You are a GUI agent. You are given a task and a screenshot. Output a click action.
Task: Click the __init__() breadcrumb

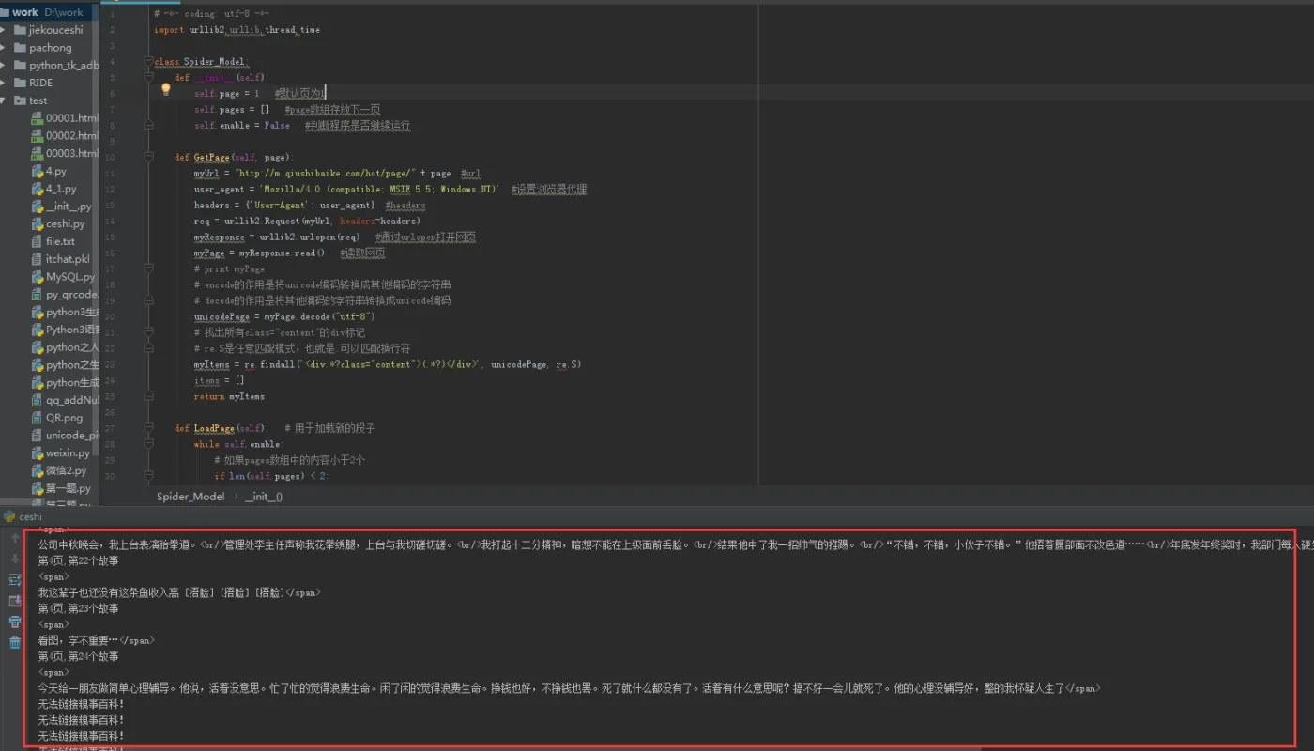tap(264, 497)
